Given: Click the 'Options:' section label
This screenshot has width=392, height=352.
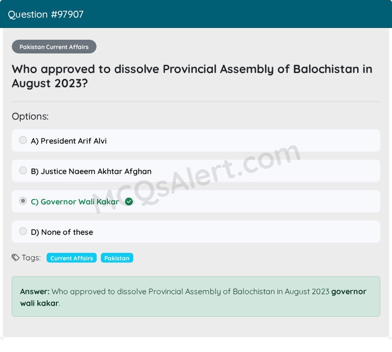Looking at the screenshot, I should [x=30, y=117].
